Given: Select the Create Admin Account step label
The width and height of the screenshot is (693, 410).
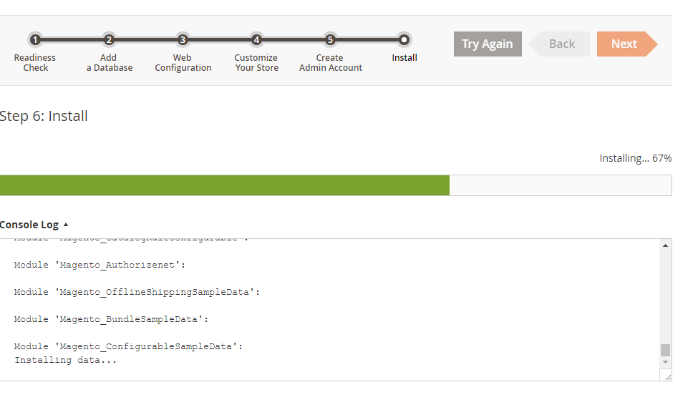Looking at the screenshot, I should coord(330,63).
